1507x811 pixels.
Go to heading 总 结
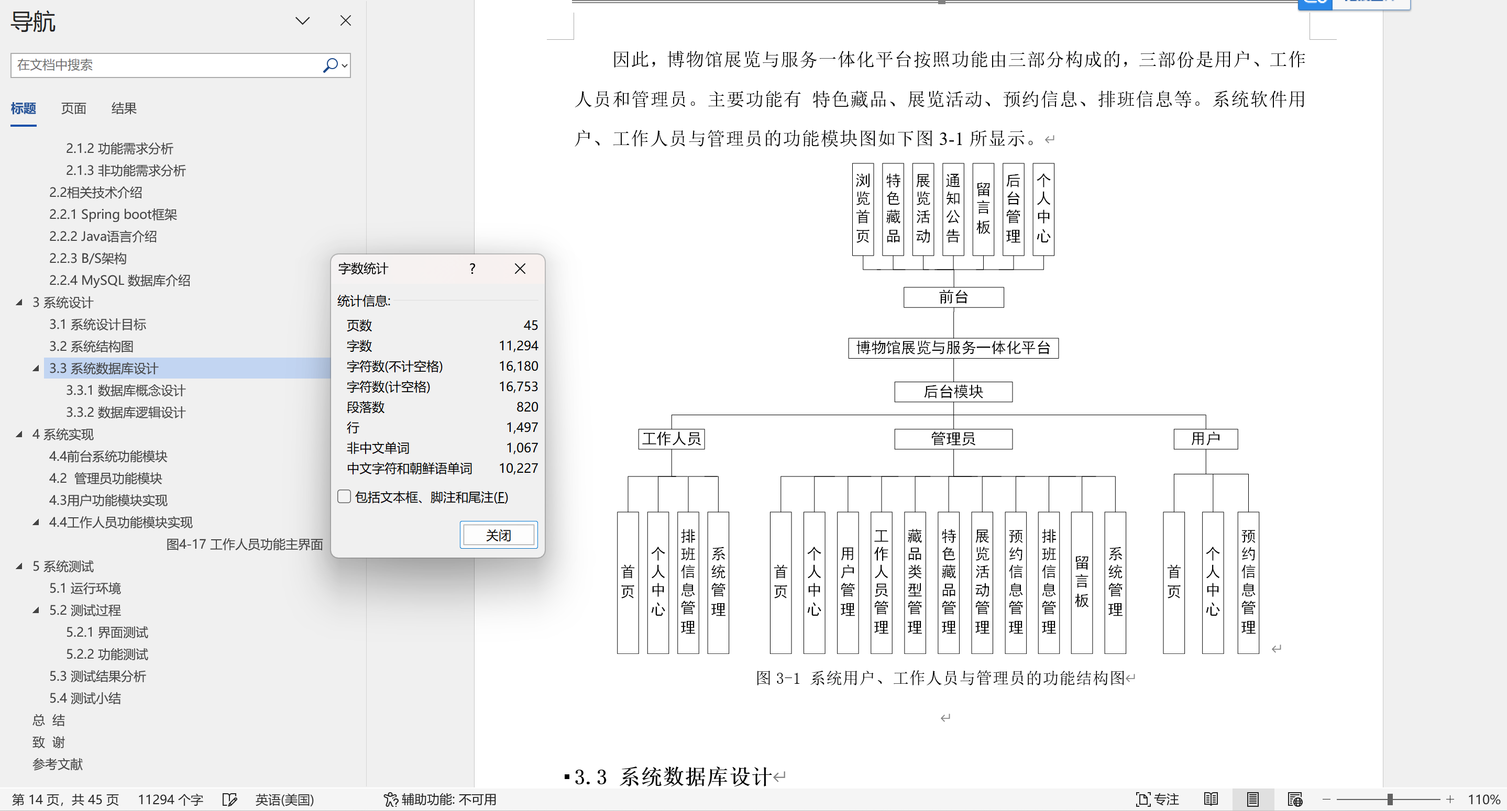click(x=49, y=720)
